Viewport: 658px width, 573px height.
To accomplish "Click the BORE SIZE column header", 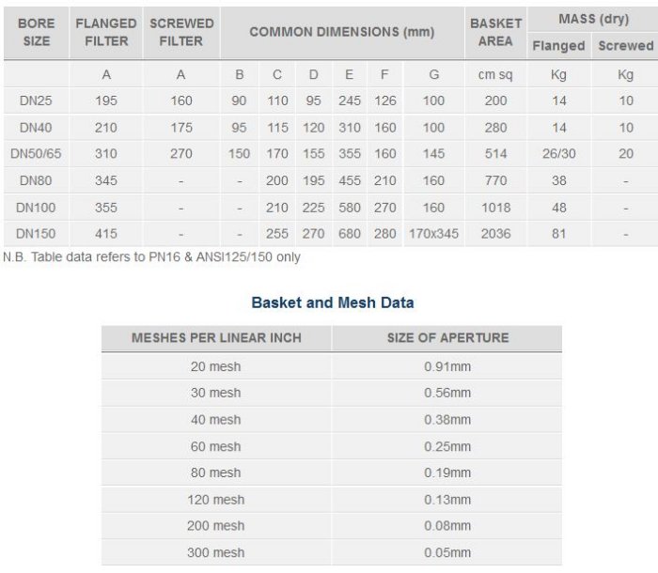I will (x=36, y=32).
